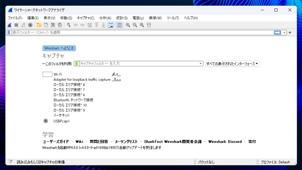Select Bluetooth ネットワーク接続 interface
Image resolution: width=302 pixels, height=170 pixels.
pyautogui.click(x=73, y=100)
